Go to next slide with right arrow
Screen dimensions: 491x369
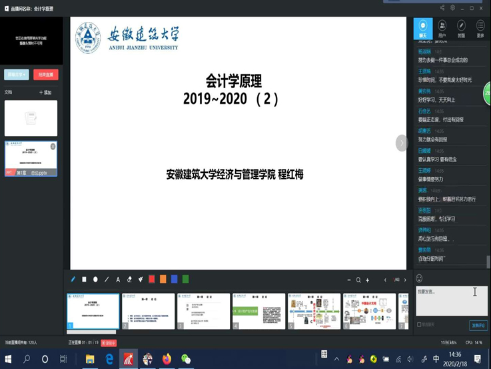(404, 280)
